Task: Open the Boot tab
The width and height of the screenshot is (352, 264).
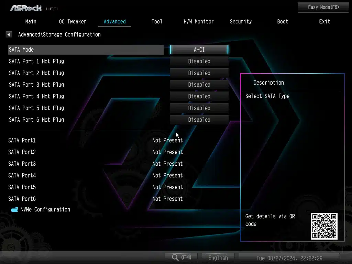Action: pos(283,21)
